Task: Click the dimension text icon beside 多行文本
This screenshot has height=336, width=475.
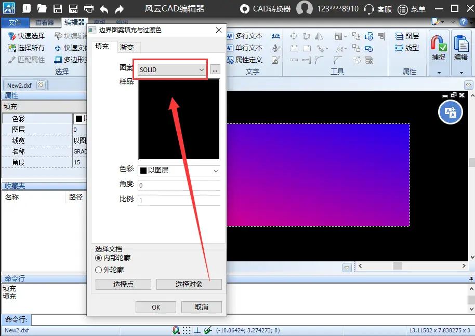Action: pyautogui.click(x=275, y=36)
